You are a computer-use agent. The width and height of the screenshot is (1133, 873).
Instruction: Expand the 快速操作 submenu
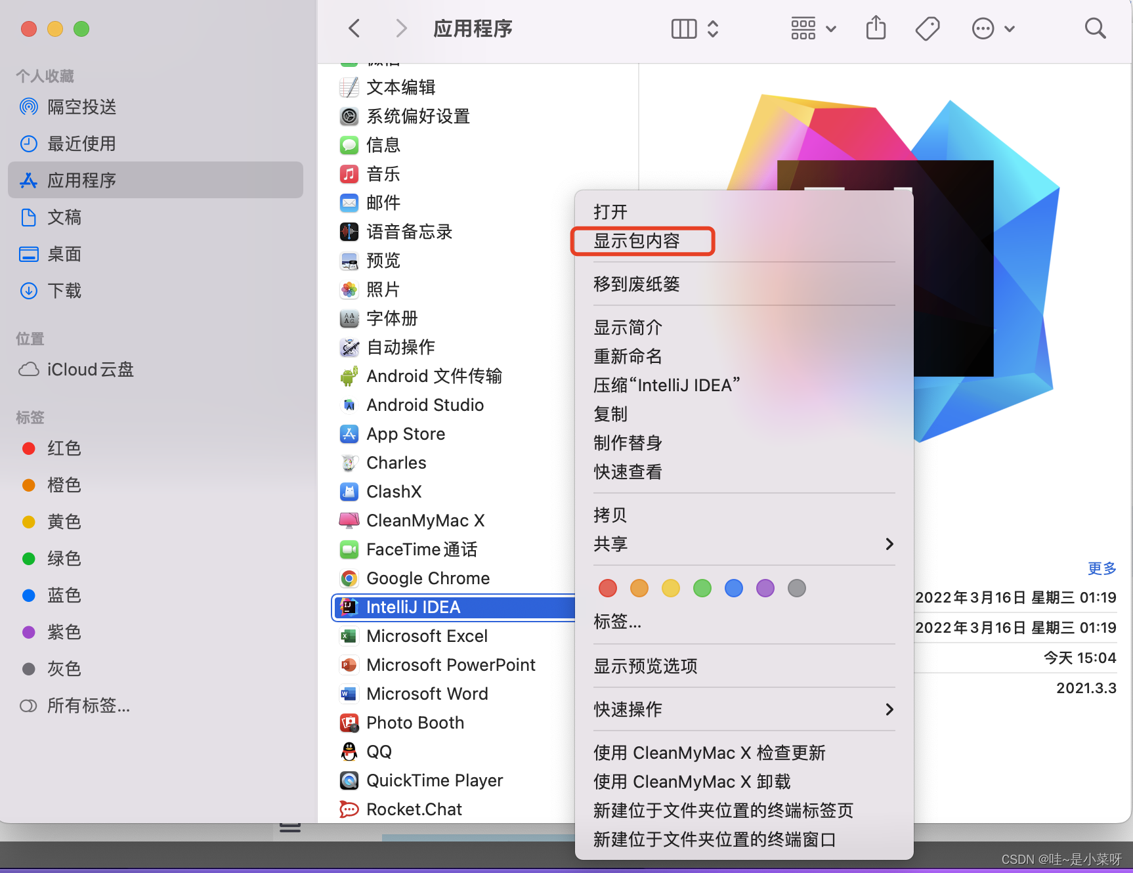point(744,710)
